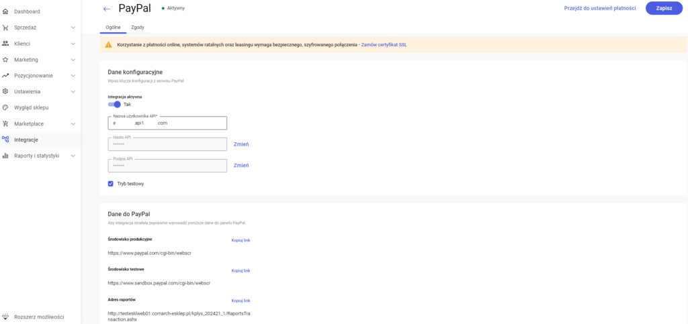Switch to the Zgody tab

tap(138, 27)
